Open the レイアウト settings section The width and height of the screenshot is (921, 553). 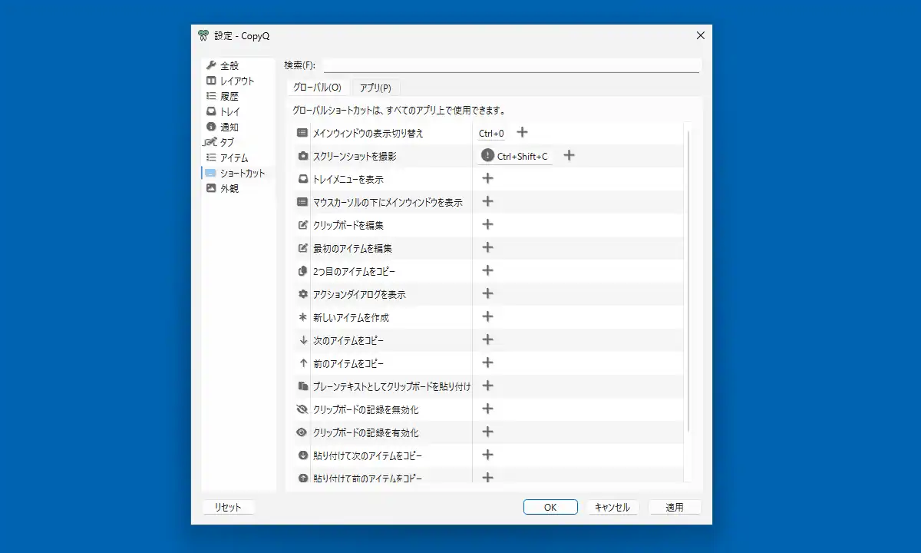point(236,81)
